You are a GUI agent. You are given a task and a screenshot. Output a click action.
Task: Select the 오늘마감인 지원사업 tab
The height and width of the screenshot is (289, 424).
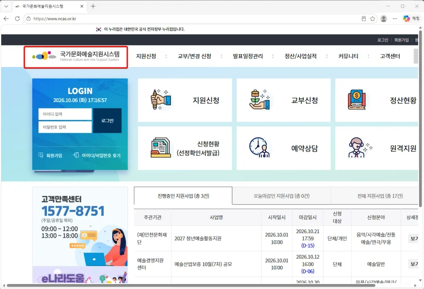(282, 196)
